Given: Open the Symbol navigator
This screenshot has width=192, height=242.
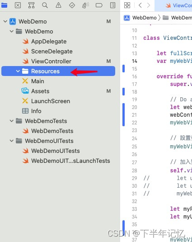Looking at the screenshot, I should pos(31,5).
